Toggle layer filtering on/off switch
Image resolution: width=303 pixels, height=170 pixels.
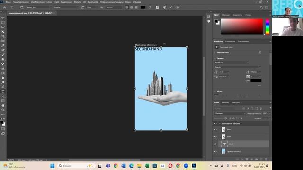270,108
